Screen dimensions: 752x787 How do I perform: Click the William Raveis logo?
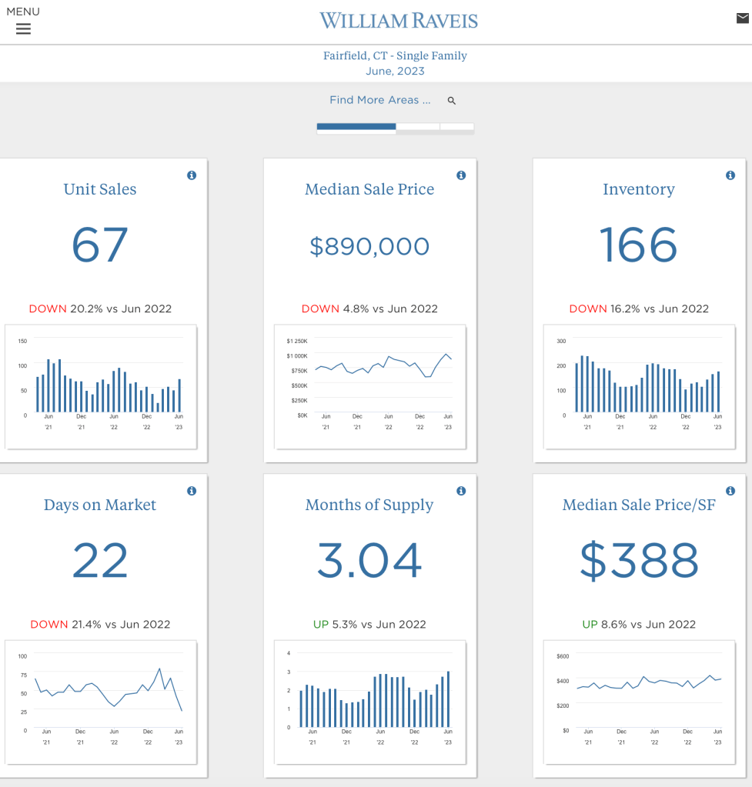[x=399, y=20]
